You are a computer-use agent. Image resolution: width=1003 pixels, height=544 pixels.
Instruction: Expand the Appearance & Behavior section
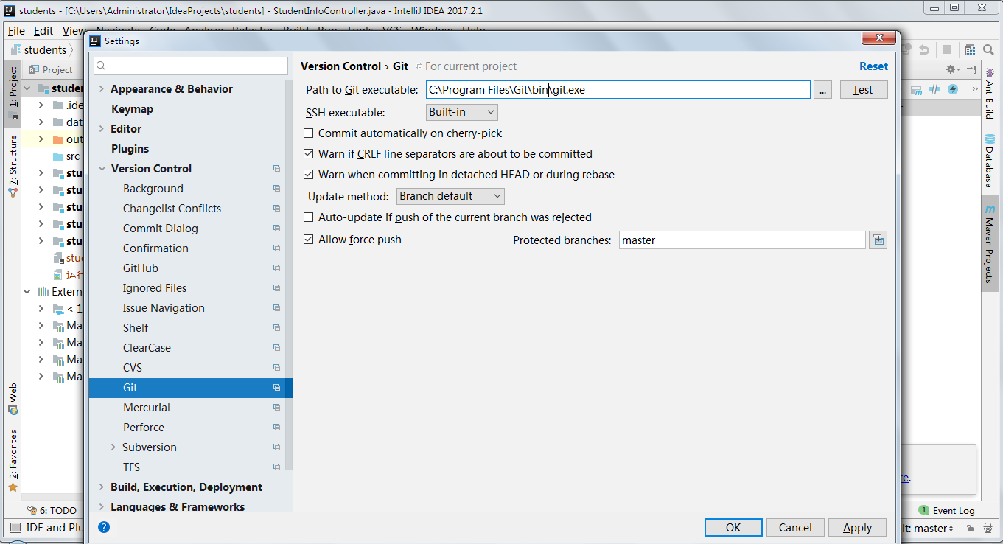101,89
